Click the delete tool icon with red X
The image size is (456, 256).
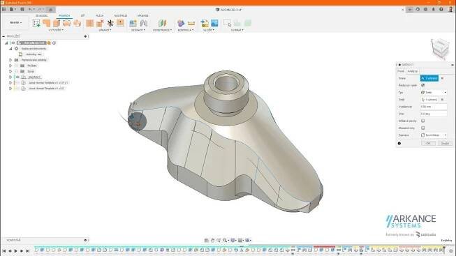(x=100, y=23)
